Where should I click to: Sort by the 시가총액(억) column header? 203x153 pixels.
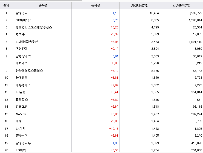coord(181,5)
